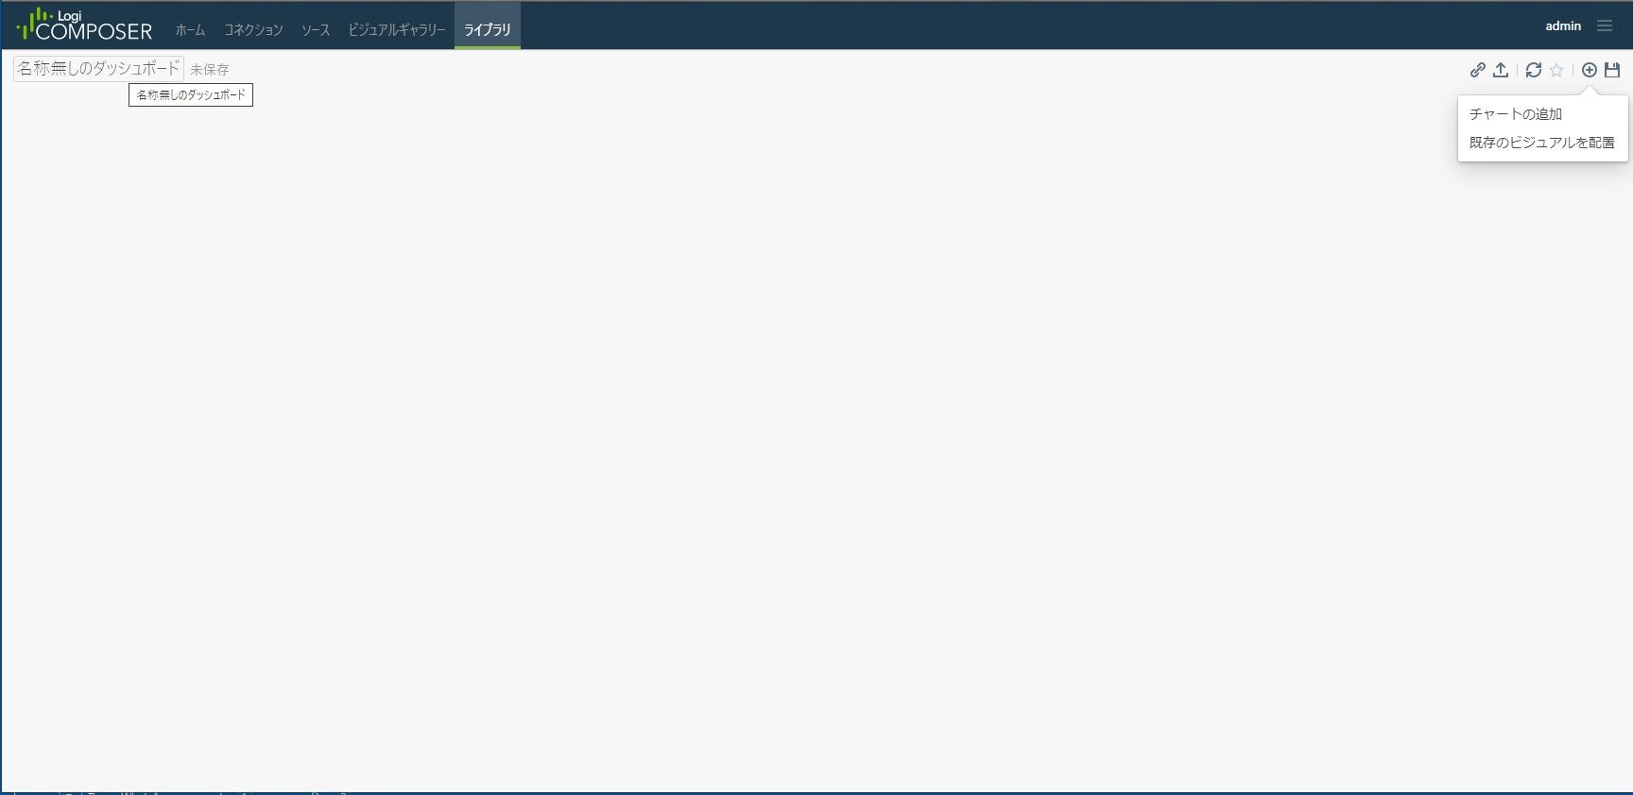Screen dimensions: 1633x795
Task: Open the hamburger menu beside admin
Action: (1605, 26)
